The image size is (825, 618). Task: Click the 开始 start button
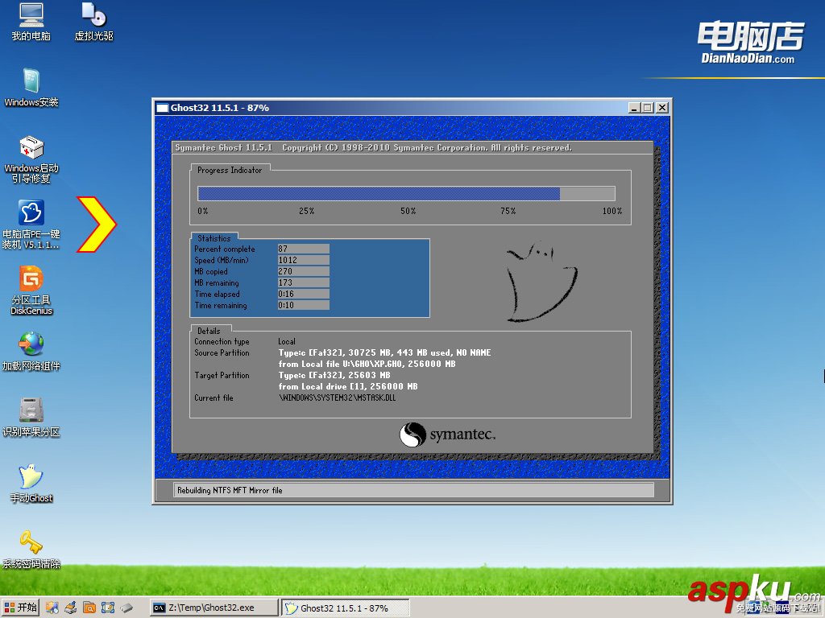click(20, 608)
